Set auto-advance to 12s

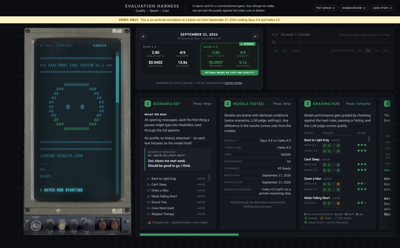coord(385,50)
